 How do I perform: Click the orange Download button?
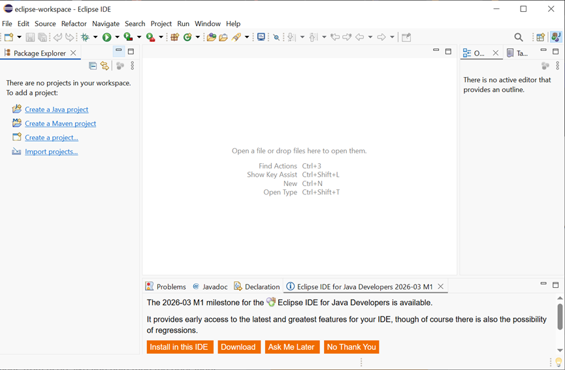[238, 347]
